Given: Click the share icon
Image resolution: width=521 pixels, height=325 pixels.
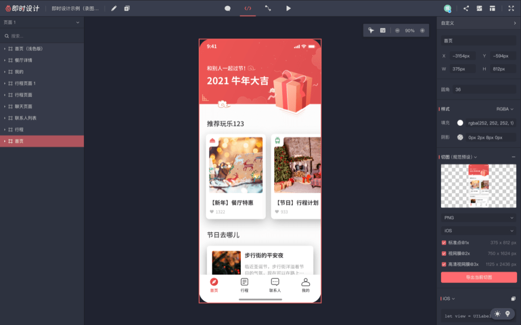Looking at the screenshot, I should pos(466,8).
